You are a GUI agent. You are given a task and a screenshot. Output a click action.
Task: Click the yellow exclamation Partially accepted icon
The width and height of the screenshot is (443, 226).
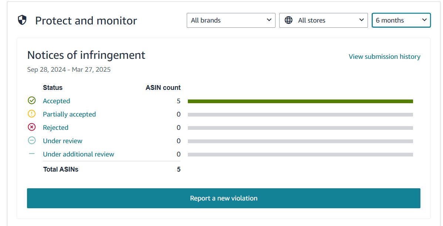click(x=32, y=114)
